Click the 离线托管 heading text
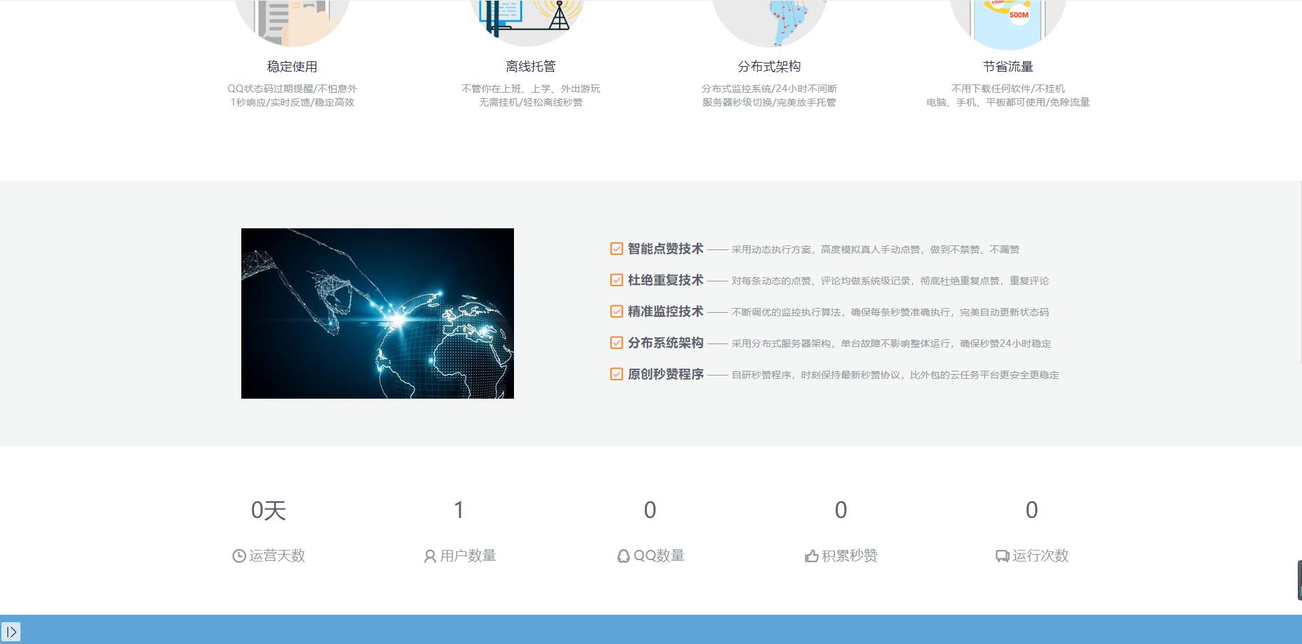The image size is (1302, 644). pos(530,66)
